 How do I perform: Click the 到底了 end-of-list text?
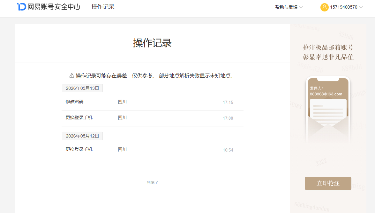click(x=152, y=182)
